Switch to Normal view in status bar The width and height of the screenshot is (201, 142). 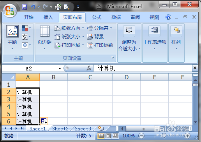click(101, 136)
